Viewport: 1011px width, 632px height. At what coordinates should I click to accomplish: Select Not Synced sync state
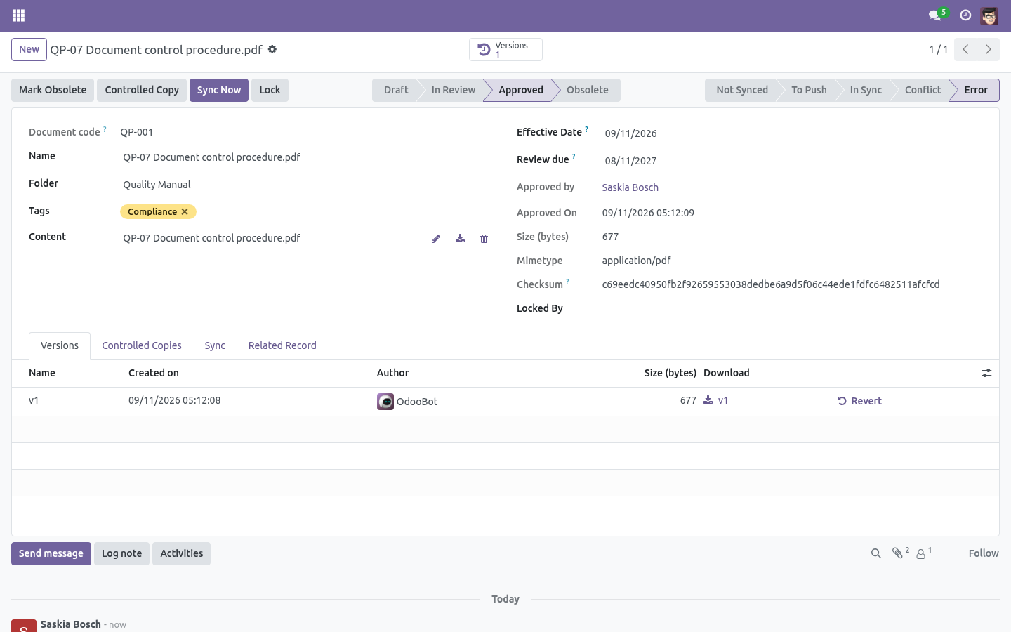click(742, 90)
